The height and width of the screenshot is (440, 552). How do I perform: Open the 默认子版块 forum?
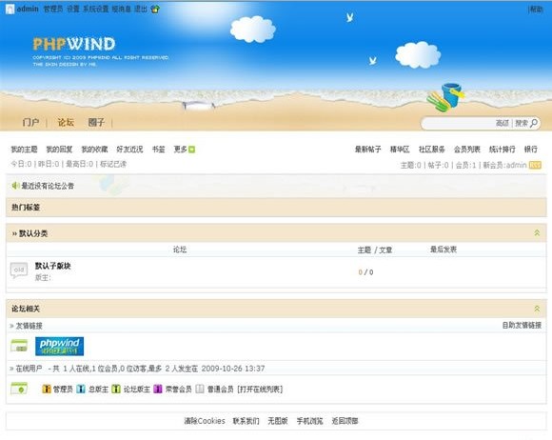pos(52,266)
